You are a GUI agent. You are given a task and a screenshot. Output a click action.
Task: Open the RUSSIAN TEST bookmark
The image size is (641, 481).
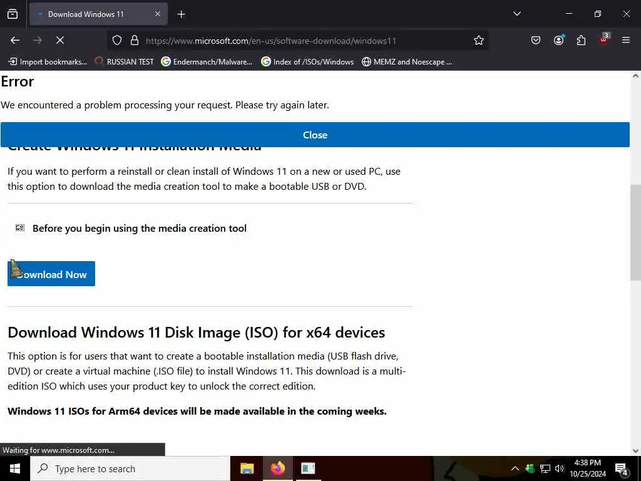click(x=124, y=62)
